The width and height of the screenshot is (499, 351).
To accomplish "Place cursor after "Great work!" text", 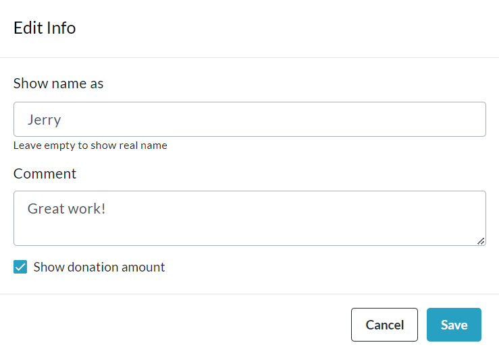I will (107, 209).
